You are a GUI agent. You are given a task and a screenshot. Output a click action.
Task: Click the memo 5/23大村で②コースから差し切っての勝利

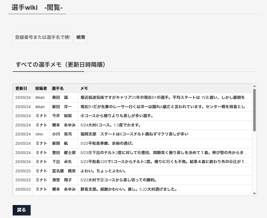tap(118, 180)
